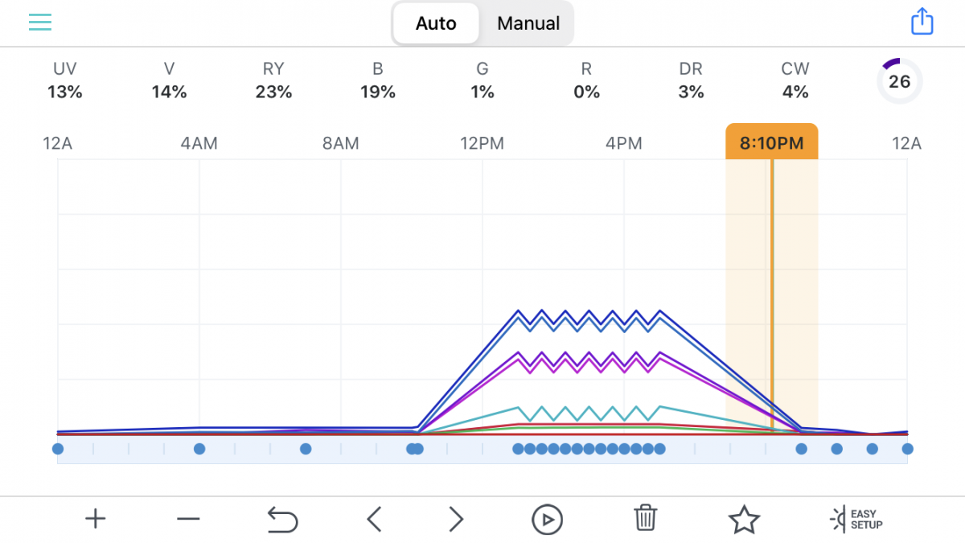Select the 4AM timeline point dot

click(x=199, y=449)
